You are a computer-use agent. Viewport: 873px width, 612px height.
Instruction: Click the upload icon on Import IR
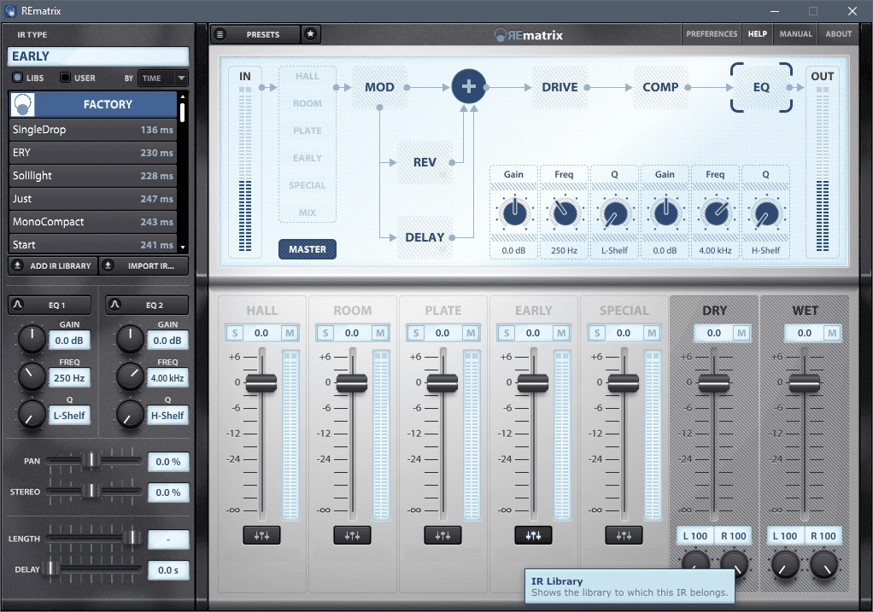click(108, 265)
